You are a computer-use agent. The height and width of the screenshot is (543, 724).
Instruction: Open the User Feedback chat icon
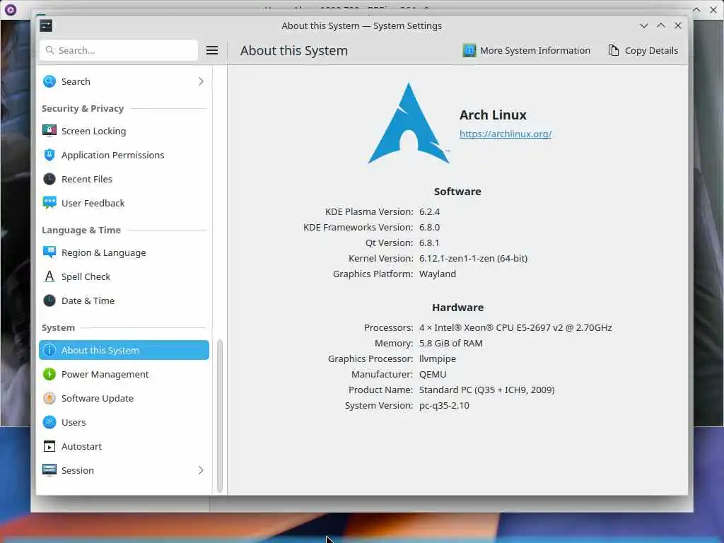click(x=49, y=203)
